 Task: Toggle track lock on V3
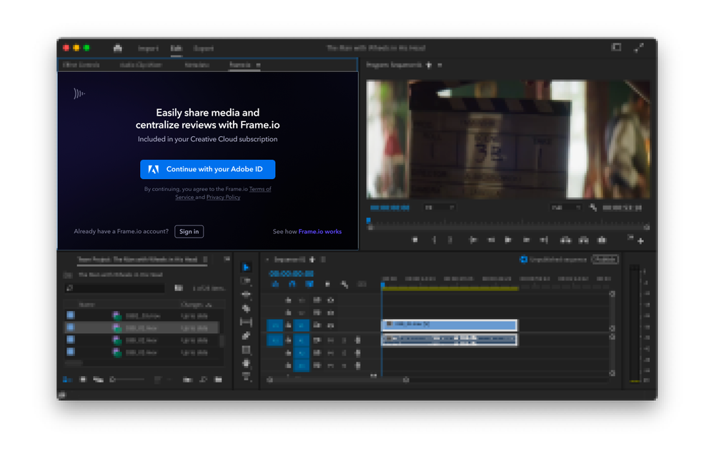click(288, 300)
